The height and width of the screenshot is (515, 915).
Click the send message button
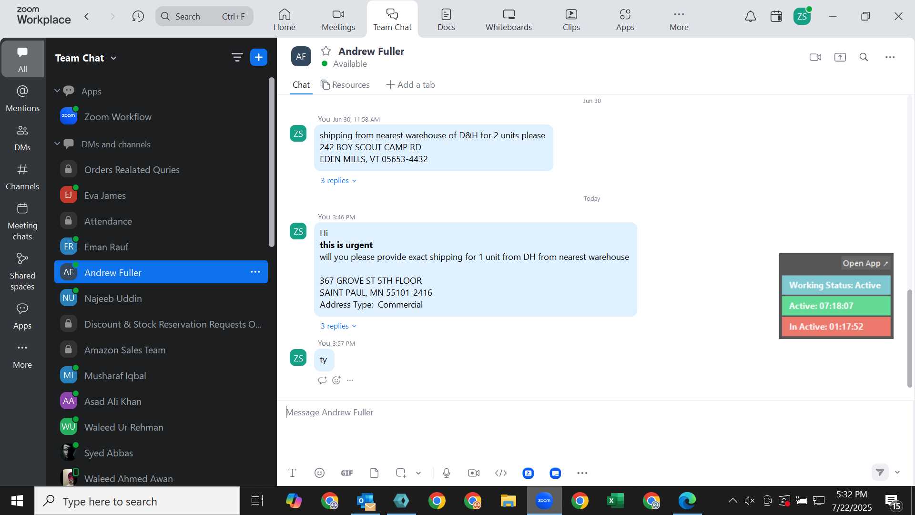(x=880, y=473)
